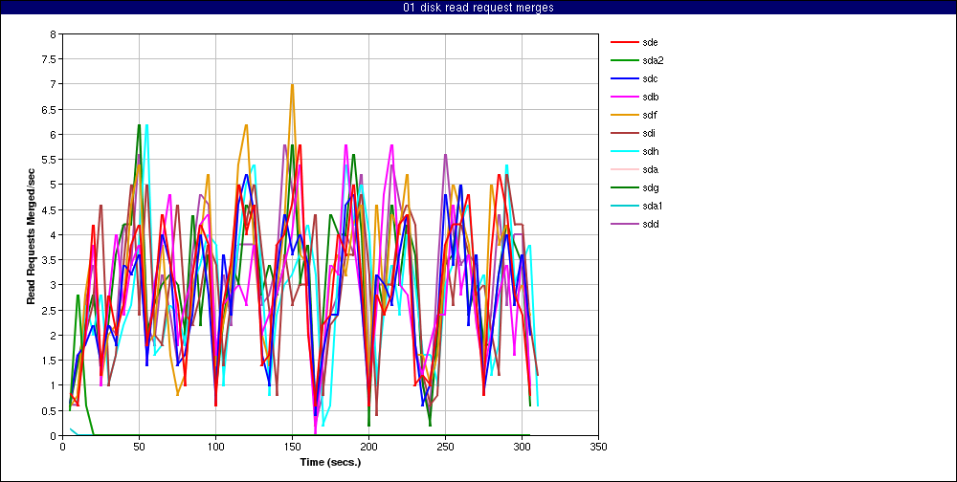Click the y-axis tick label 6.5
The image size is (957, 482).
click(x=50, y=109)
